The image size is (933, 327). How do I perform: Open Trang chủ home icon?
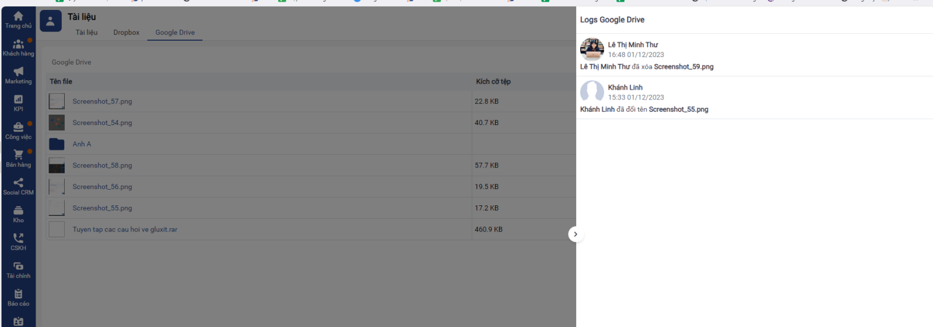point(18,16)
